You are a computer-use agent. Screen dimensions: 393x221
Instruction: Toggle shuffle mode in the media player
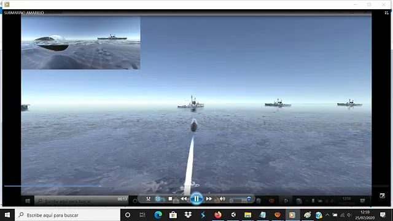coord(149,199)
